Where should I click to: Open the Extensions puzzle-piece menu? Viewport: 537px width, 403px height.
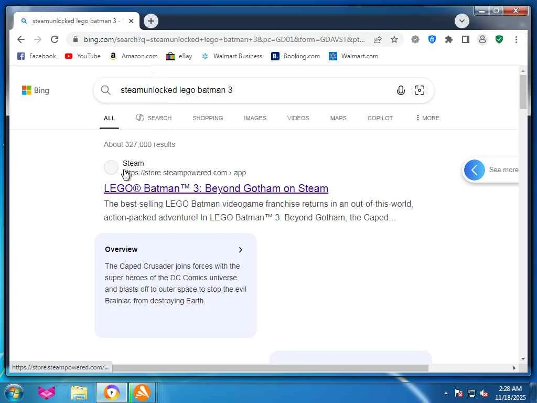(x=449, y=39)
